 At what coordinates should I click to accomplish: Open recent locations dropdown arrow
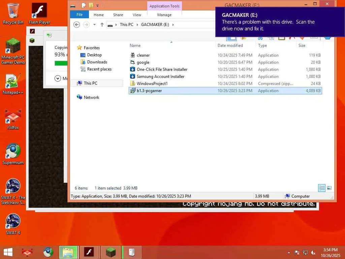[94, 24]
